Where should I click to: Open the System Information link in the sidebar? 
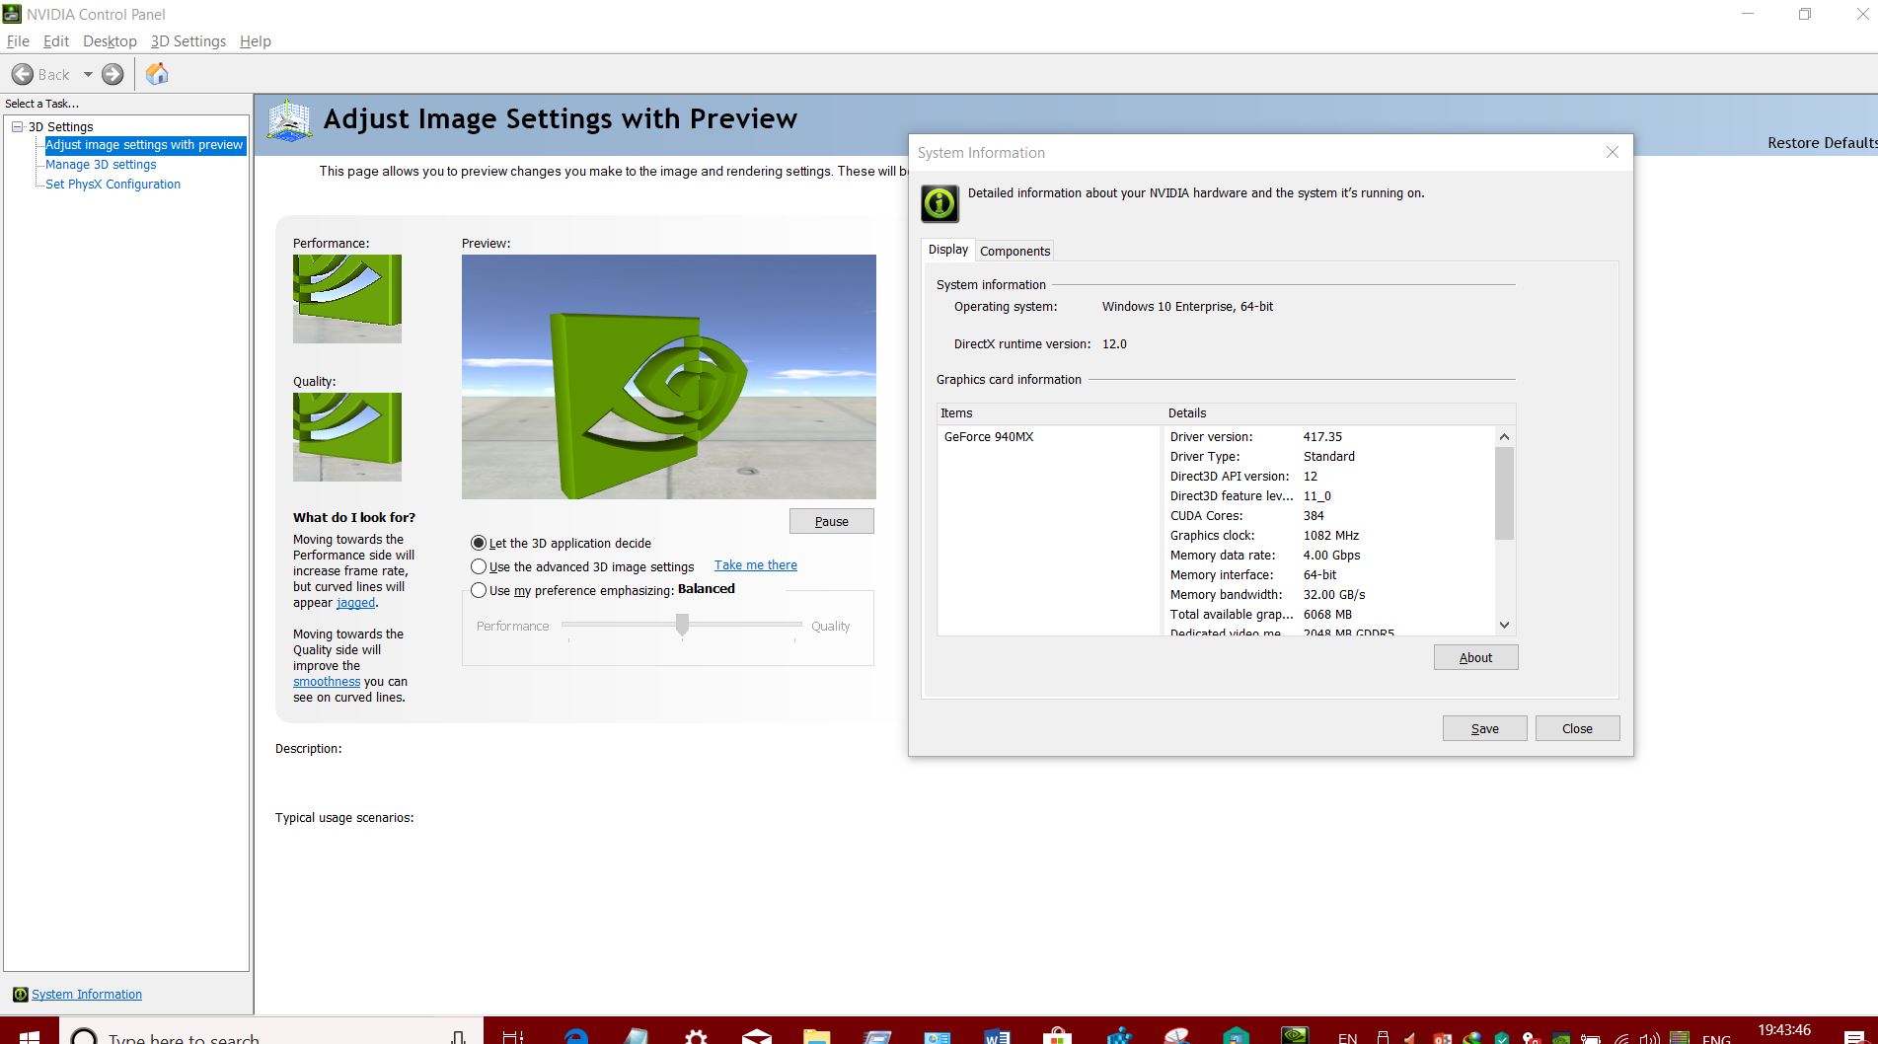pos(87,995)
